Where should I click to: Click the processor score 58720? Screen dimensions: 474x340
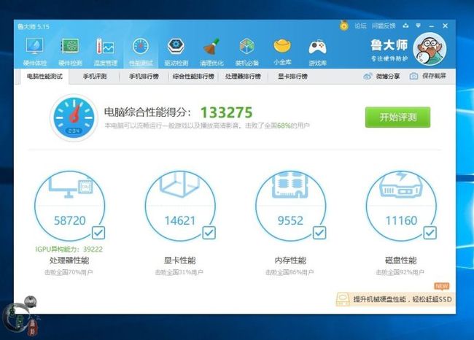point(70,220)
